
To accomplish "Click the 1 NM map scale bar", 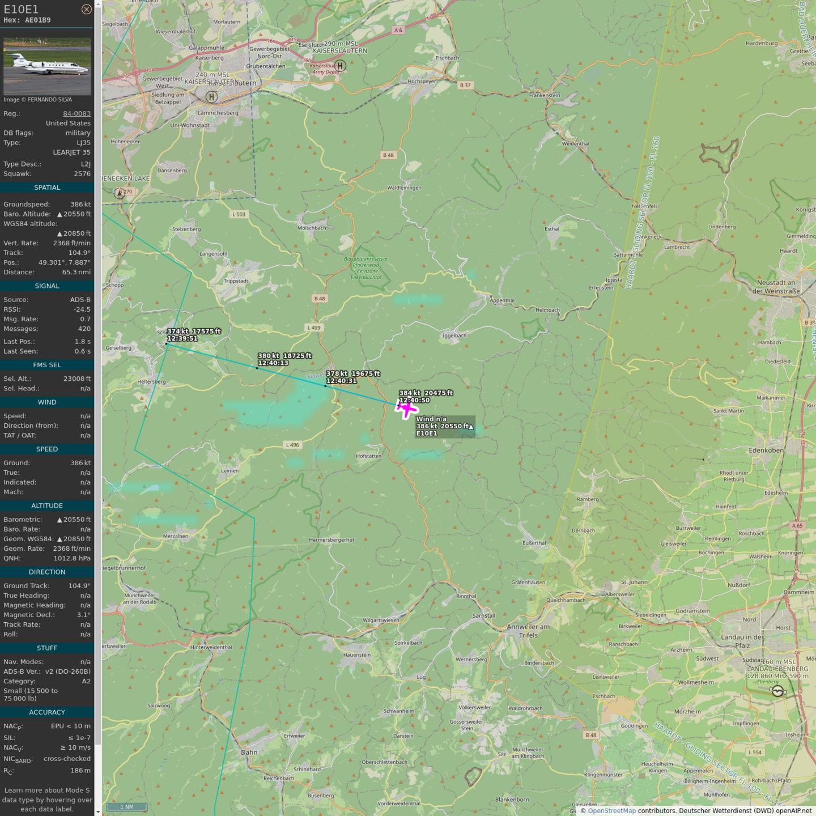I will coord(126,807).
